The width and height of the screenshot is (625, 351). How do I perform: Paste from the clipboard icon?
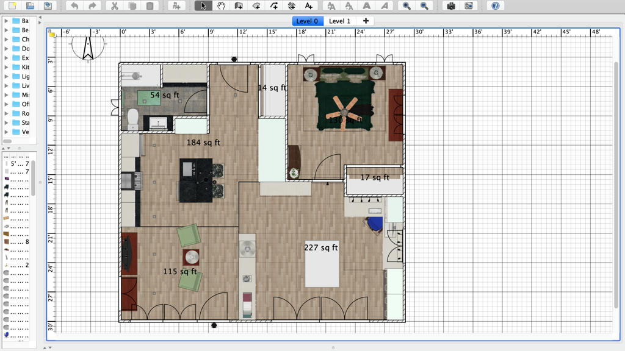[x=150, y=5]
